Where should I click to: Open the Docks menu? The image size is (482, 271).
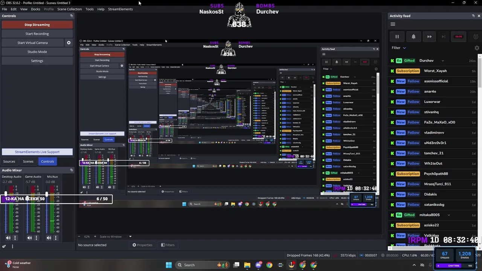[x=35, y=9]
